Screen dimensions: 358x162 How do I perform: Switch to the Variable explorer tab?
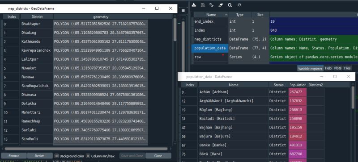click(x=310, y=68)
